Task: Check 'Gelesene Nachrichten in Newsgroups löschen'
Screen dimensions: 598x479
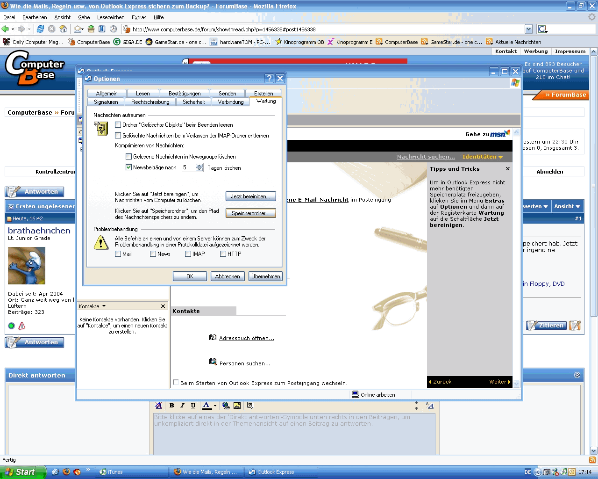Action: pyautogui.click(x=129, y=157)
